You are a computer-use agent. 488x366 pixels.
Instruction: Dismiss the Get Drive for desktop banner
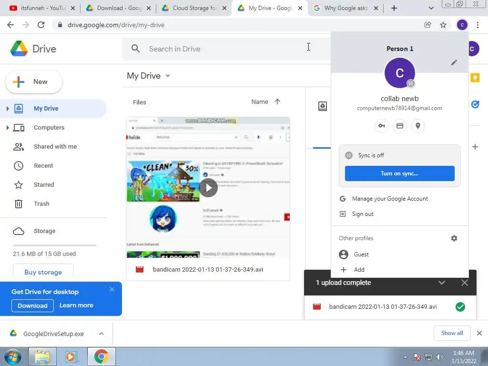(x=112, y=289)
